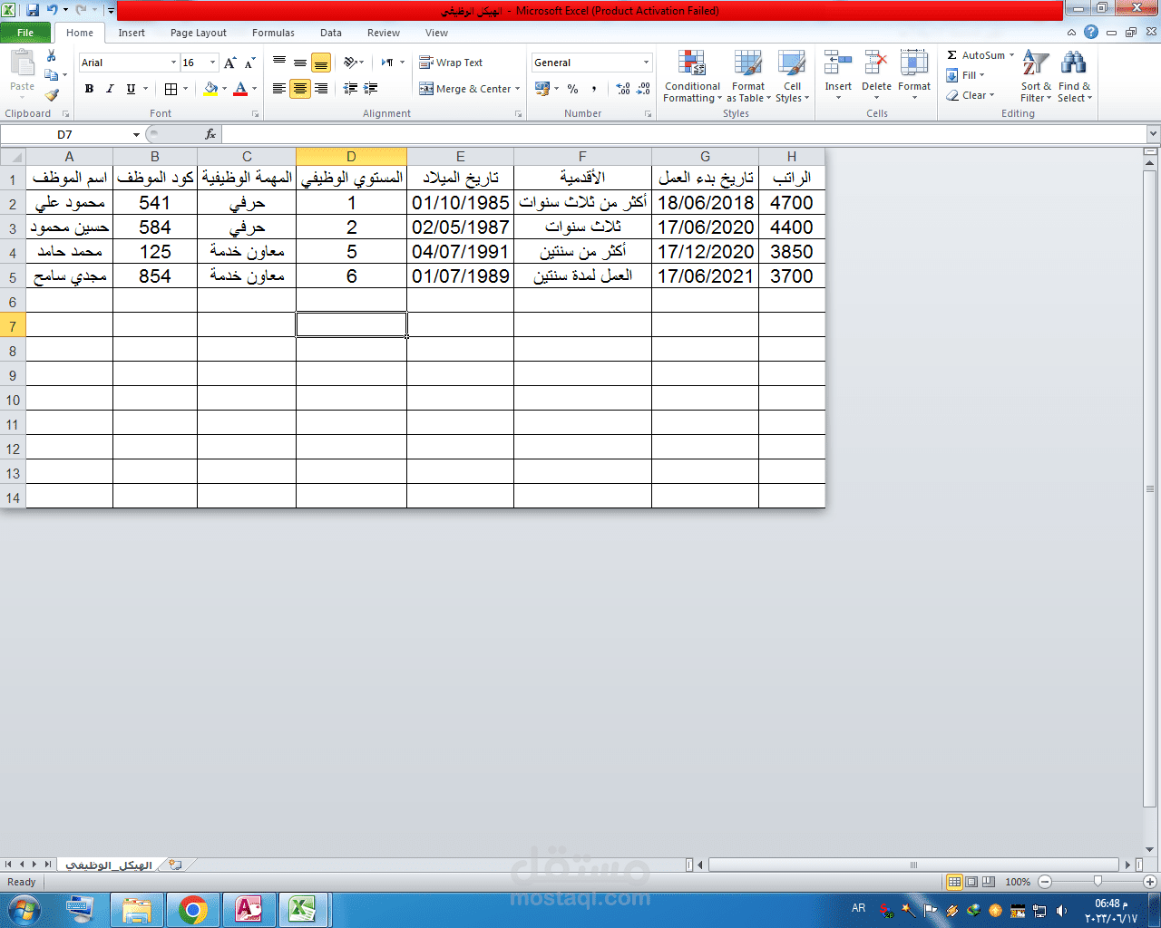Click the Increase Indent icon
The image size is (1161, 928).
tap(371, 89)
